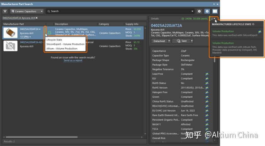
Task: Open the Save button dropdown arrow
Action: tap(192, 41)
